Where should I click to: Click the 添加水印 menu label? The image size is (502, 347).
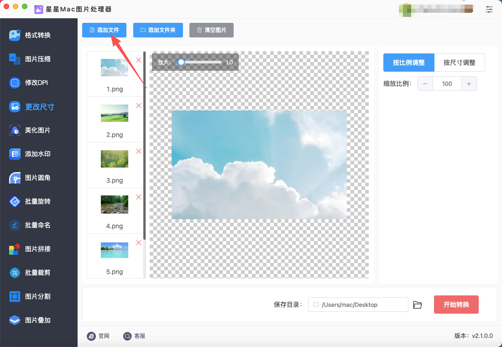pos(38,154)
